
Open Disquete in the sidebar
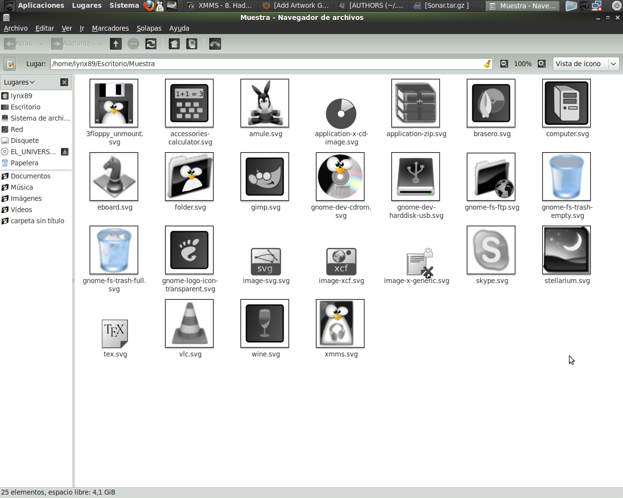(x=36, y=141)
